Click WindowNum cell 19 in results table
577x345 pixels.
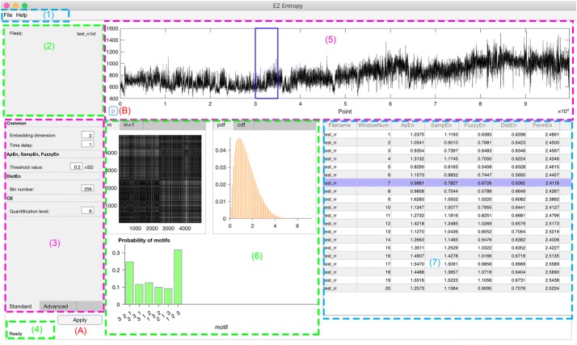tap(373, 280)
